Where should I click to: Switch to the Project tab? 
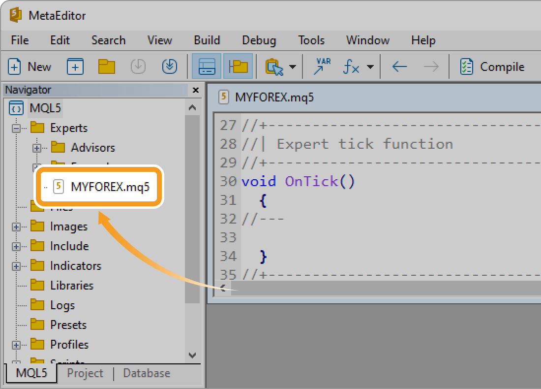[85, 373]
